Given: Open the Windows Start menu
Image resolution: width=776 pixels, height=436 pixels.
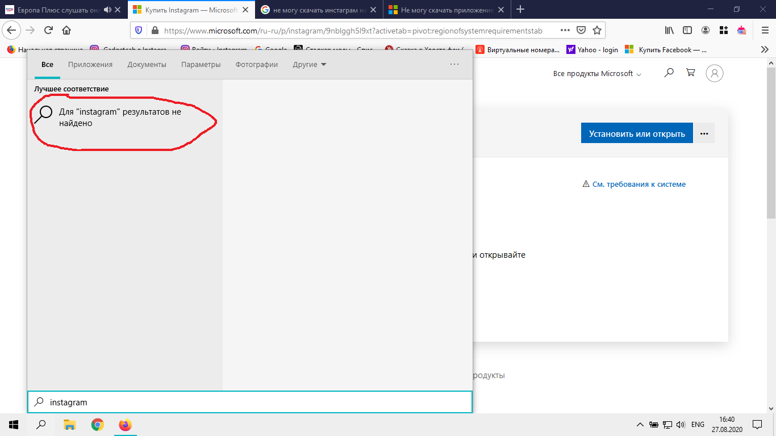Looking at the screenshot, I should 14,424.
